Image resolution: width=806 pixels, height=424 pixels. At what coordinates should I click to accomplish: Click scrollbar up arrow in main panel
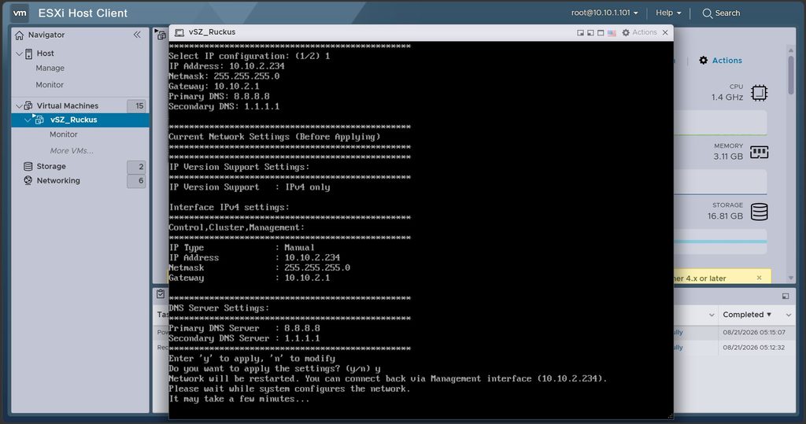790,50
